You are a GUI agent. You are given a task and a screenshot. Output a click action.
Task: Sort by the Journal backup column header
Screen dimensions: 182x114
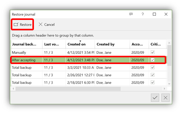coord(27,44)
